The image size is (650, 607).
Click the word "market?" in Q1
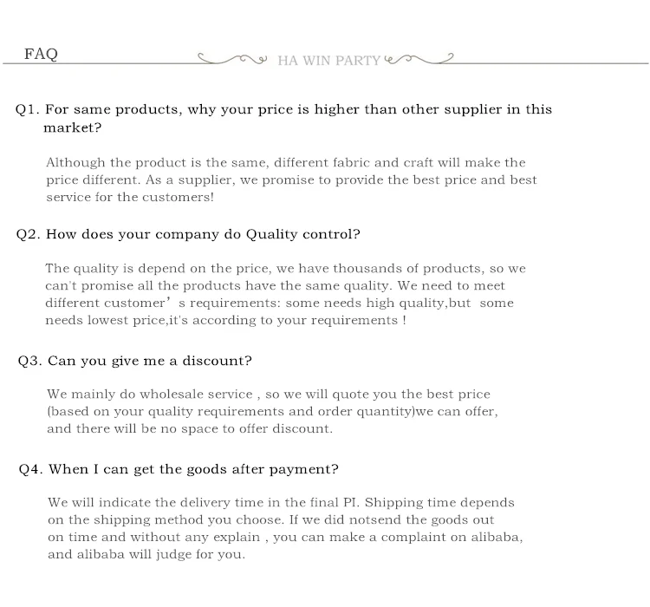pyautogui.click(x=73, y=128)
